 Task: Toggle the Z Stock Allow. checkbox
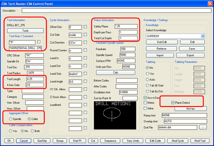tap(85, 97)
